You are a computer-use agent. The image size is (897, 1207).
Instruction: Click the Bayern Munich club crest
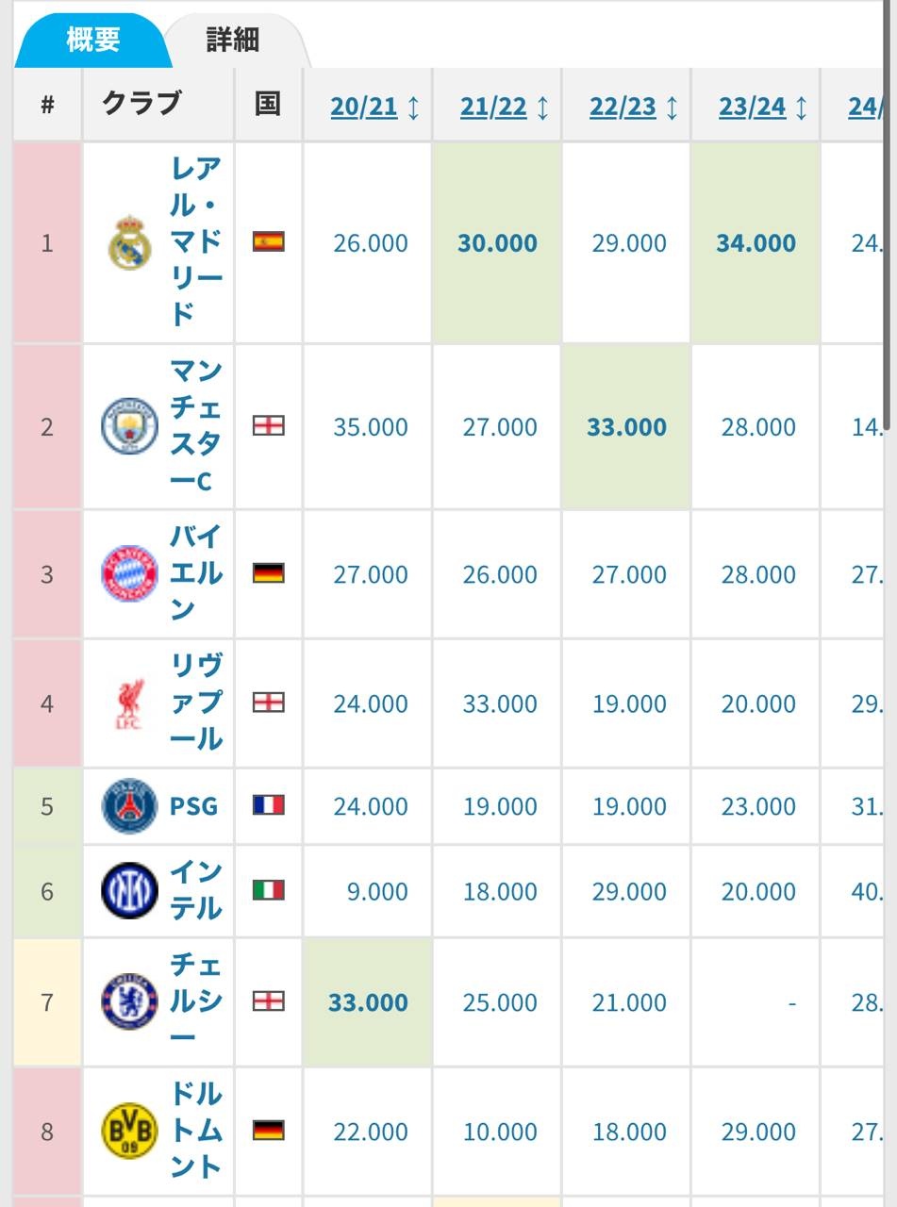pyautogui.click(x=130, y=573)
